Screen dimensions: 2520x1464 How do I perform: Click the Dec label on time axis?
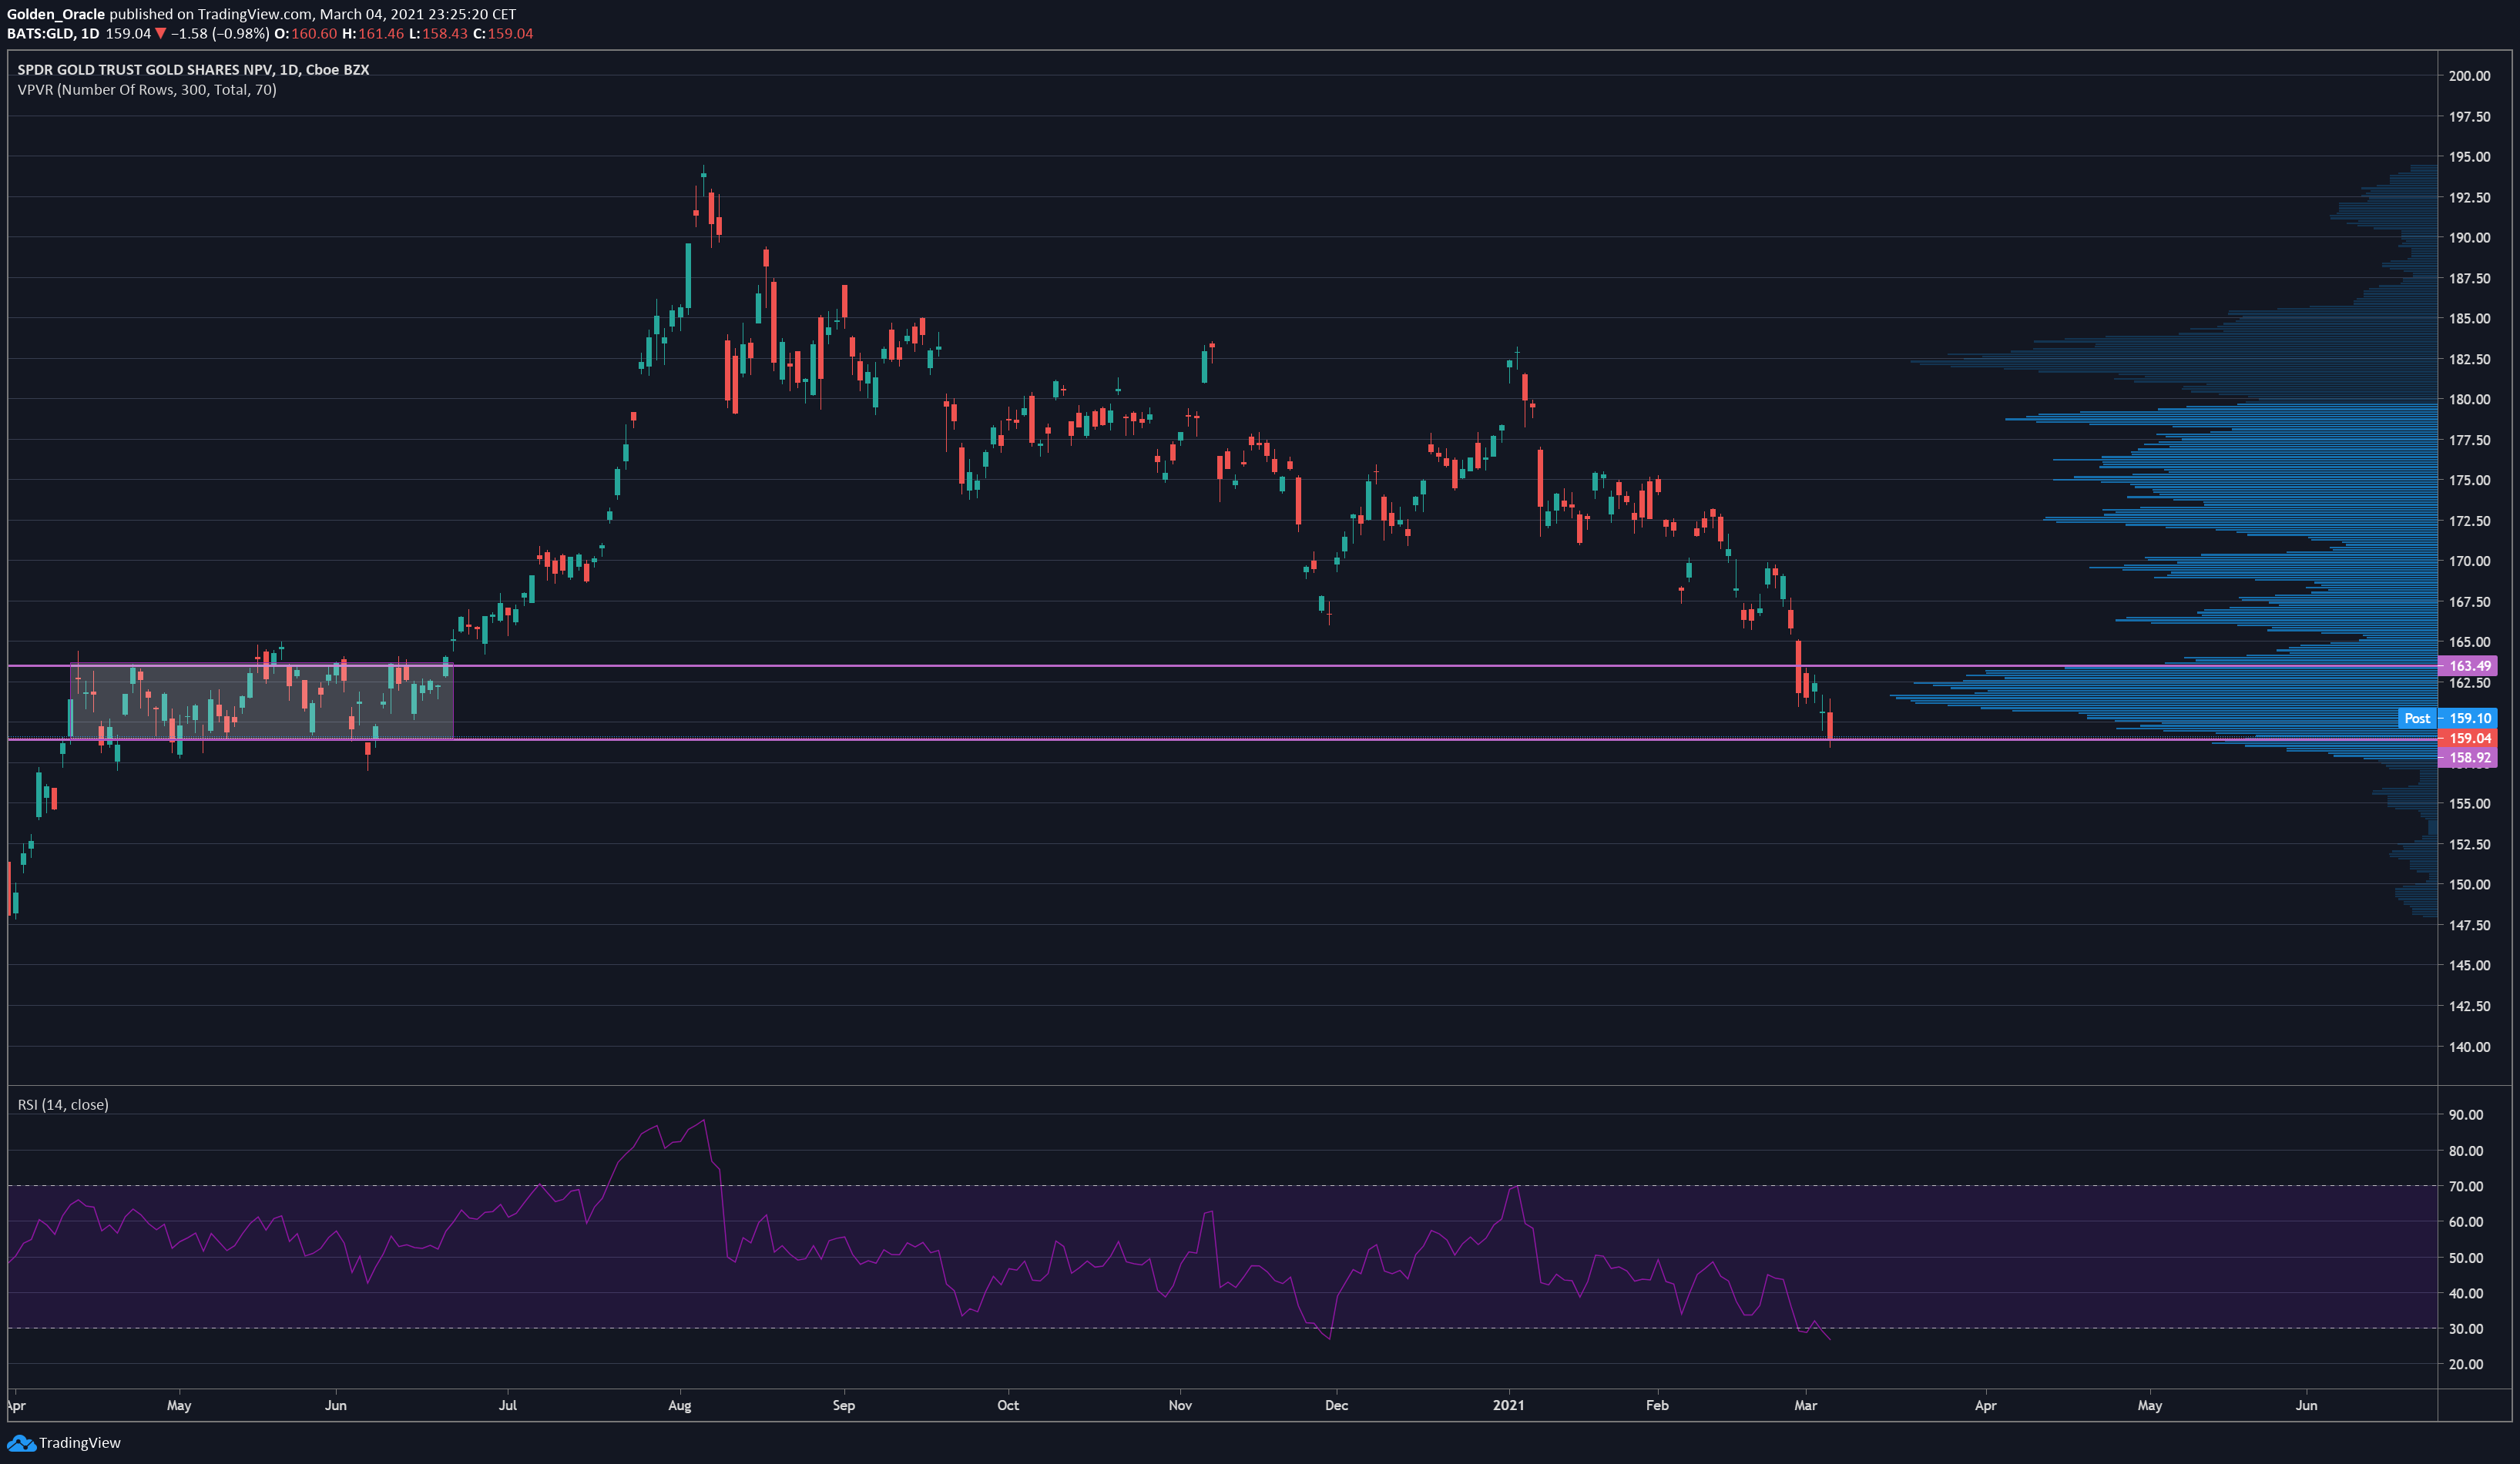pos(1336,1405)
